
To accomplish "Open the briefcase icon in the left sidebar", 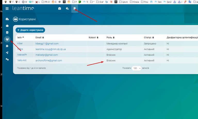I will tap(7, 26).
